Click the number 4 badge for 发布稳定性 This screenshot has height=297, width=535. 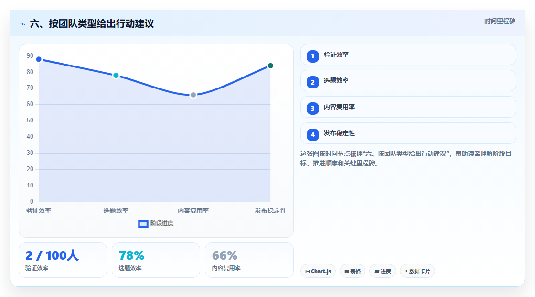click(x=312, y=135)
